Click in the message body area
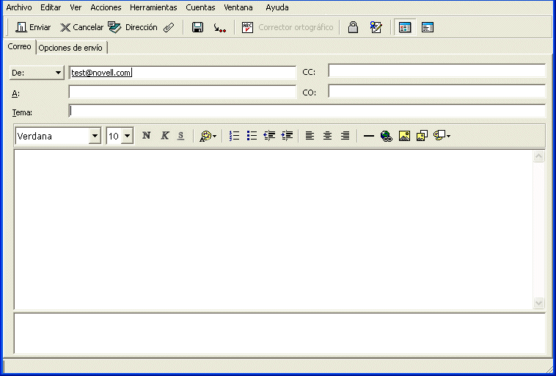556x376 pixels. pos(274,229)
